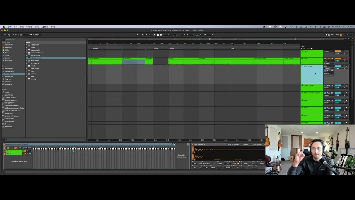Open the Sample tab in Sampler
The height and width of the screenshot is (200, 355).
[237, 144]
